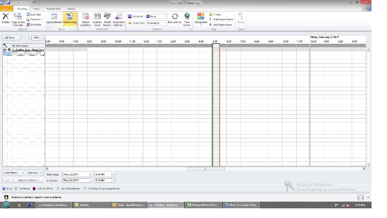This screenshot has width=387, height=218.
Task: Open Photoshop from the taskbar
Action: pos(30,204)
